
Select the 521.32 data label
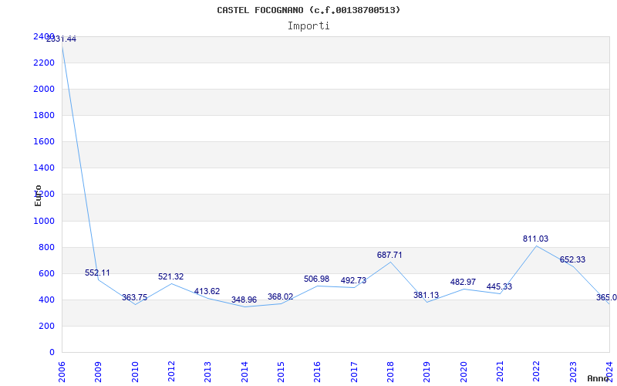(170, 276)
